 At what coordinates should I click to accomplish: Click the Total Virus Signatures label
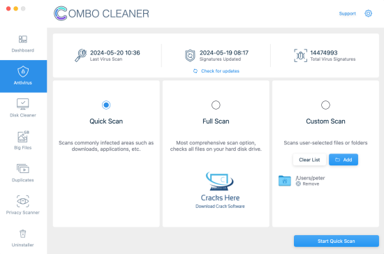333,59
